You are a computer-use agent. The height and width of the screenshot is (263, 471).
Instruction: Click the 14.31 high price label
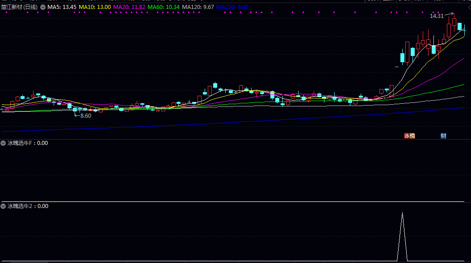coord(437,16)
